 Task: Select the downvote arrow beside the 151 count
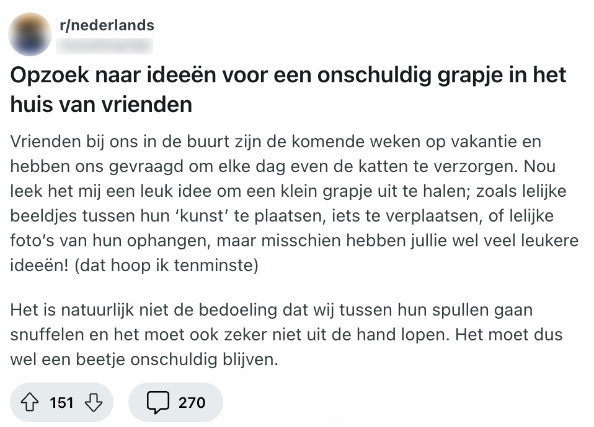coord(94,402)
